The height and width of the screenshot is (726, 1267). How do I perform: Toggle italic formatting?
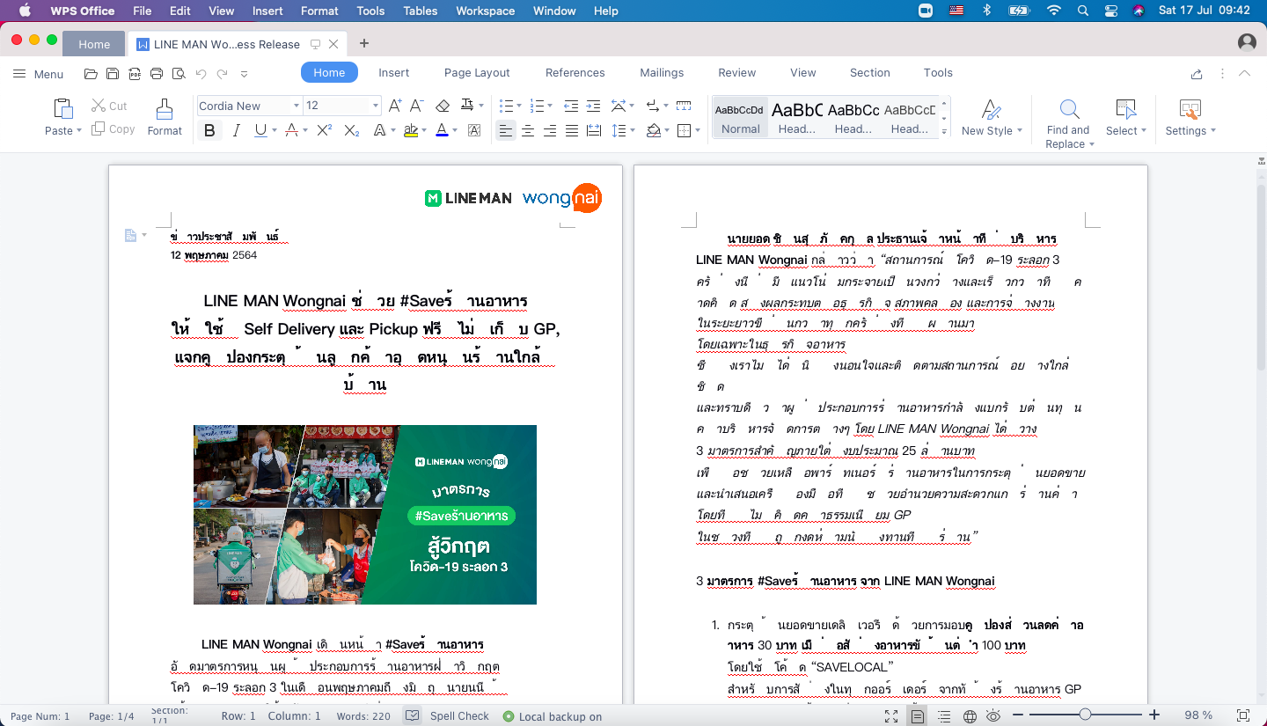point(236,130)
